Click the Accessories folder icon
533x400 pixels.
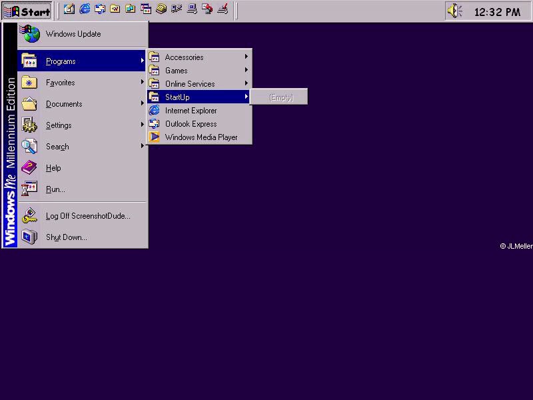pos(155,57)
